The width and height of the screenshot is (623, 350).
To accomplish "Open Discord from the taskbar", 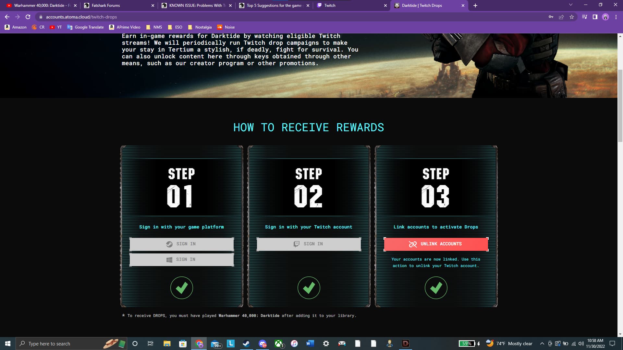I will 263,344.
